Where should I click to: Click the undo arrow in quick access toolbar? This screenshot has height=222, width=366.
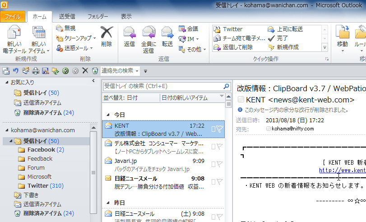pos(16,70)
